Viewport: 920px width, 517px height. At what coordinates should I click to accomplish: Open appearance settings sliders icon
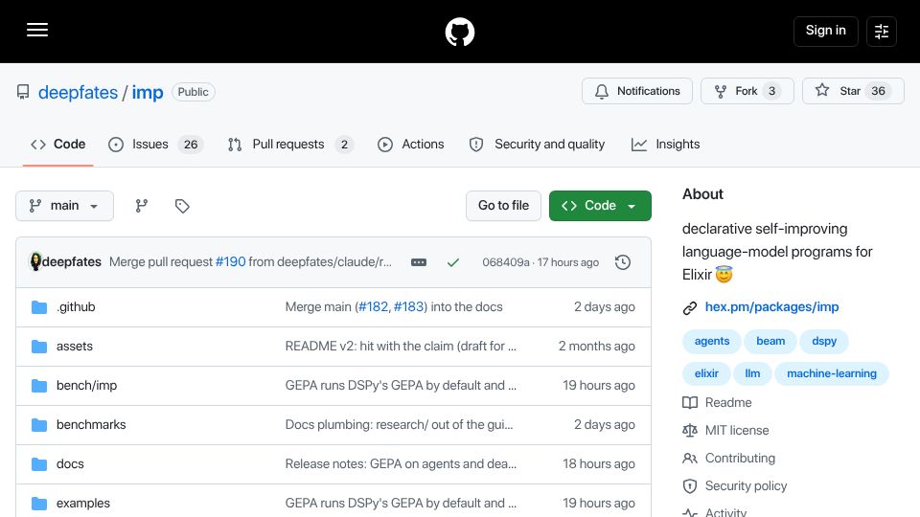pyautogui.click(x=882, y=32)
